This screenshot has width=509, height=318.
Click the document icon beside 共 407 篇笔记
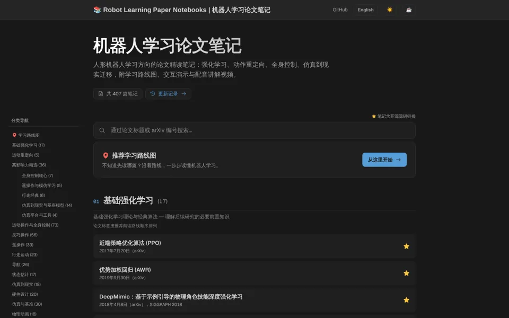pyautogui.click(x=101, y=94)
